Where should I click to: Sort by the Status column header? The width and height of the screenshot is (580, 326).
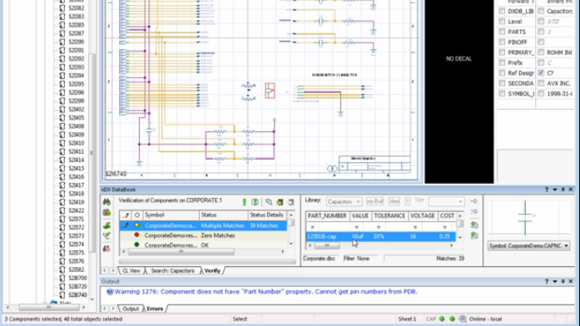click(x=223, y=215)
